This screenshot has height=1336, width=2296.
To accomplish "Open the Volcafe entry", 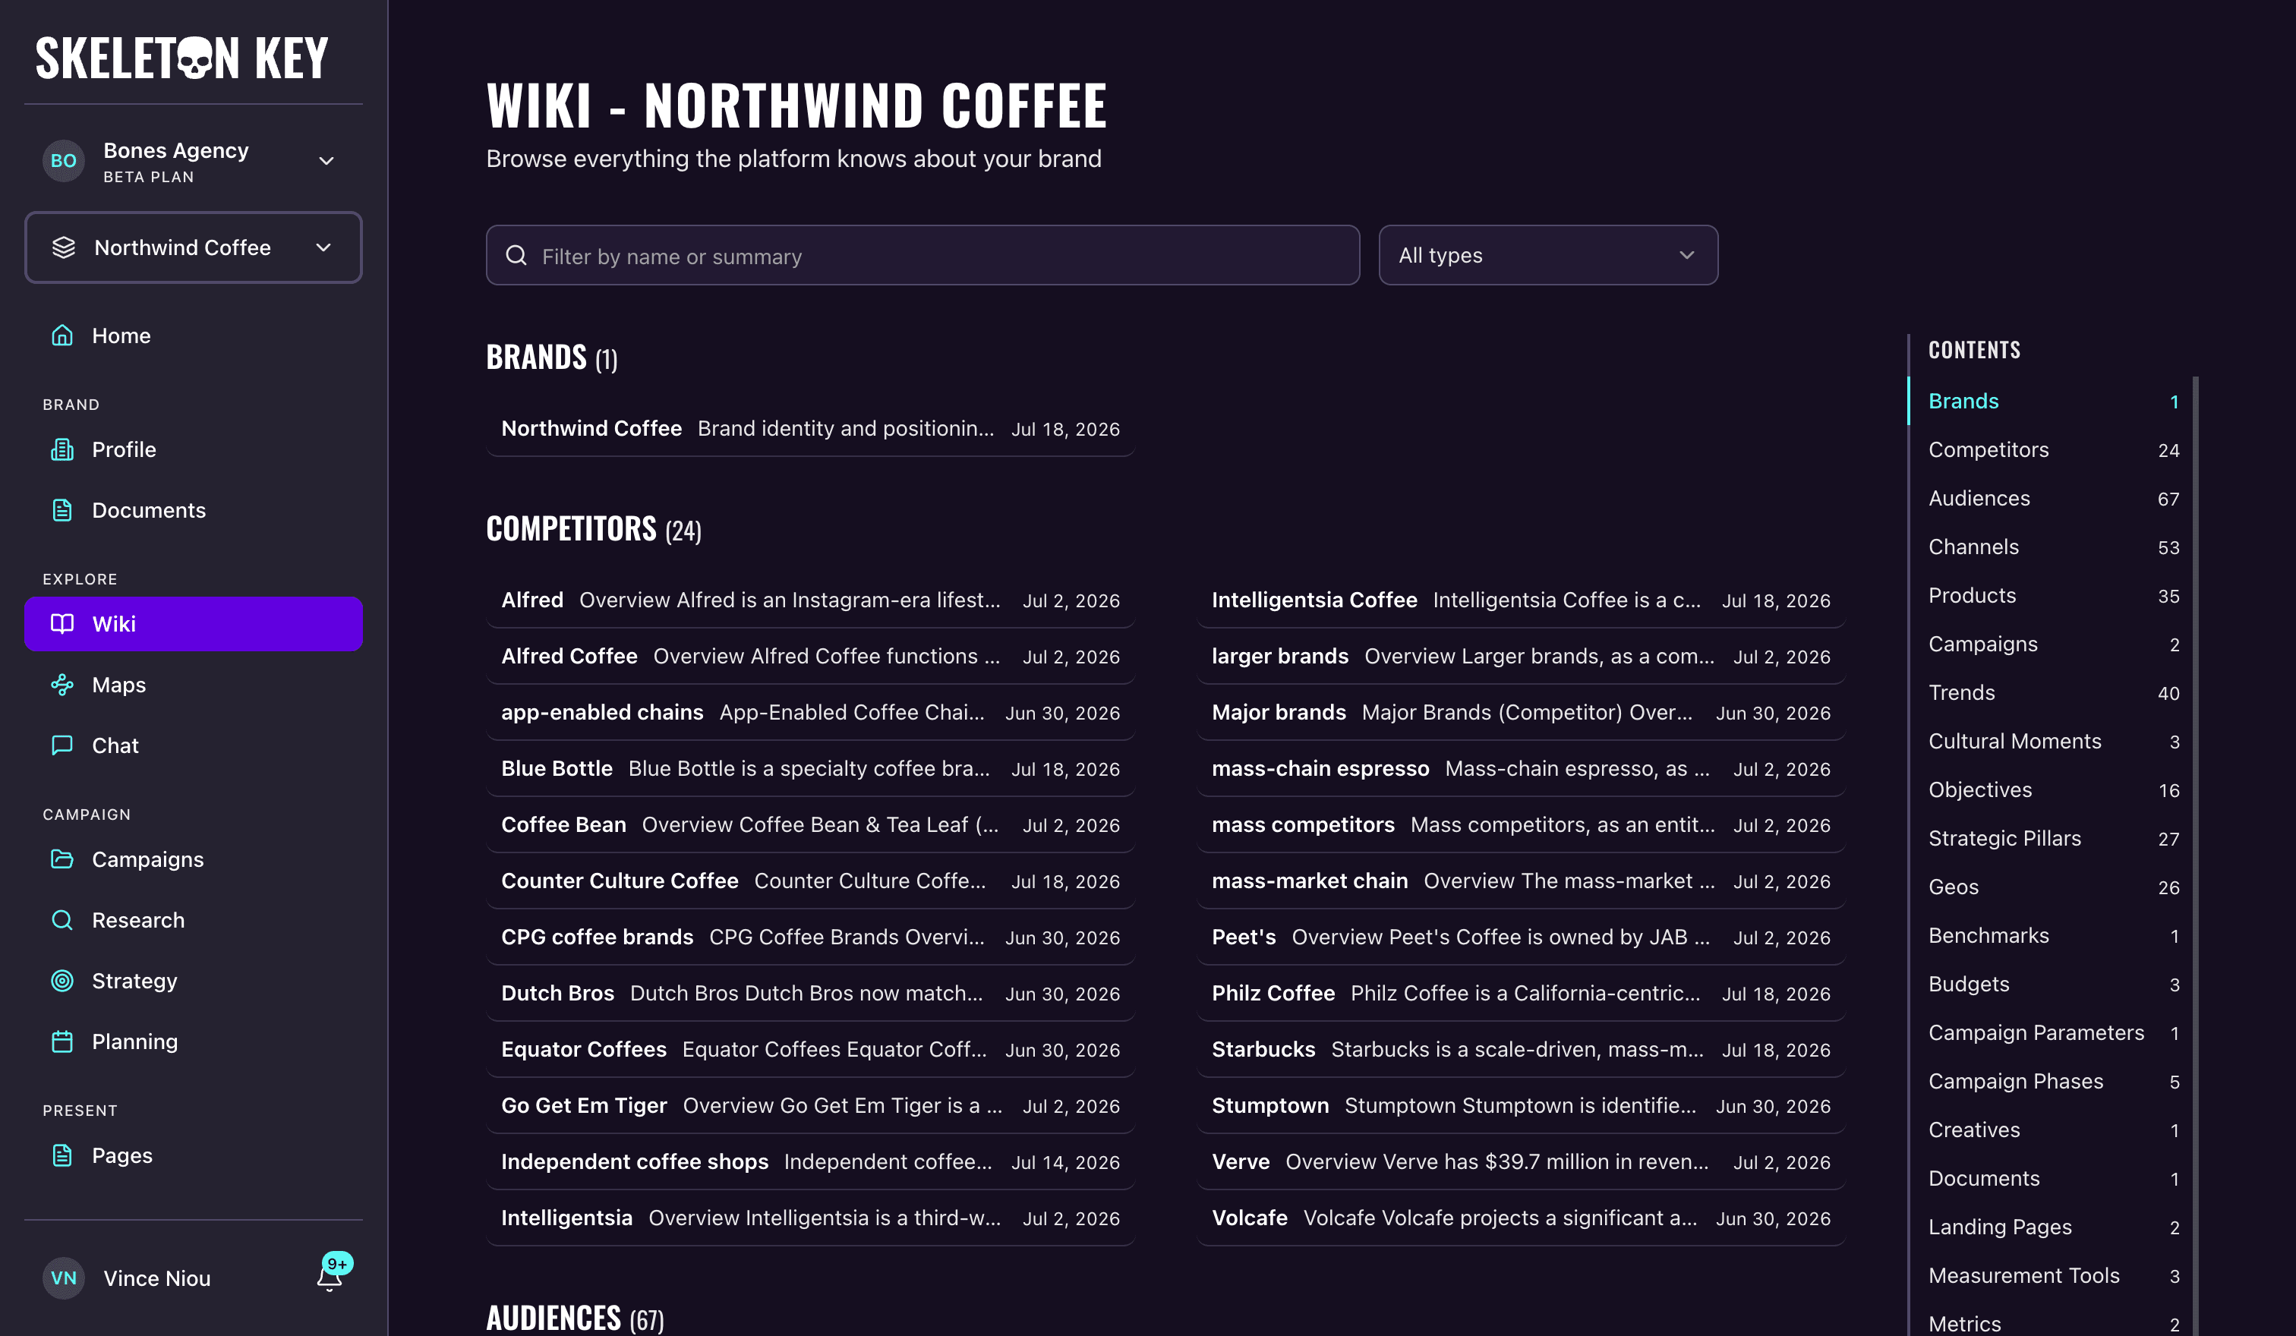I will coord(1521,1218).
